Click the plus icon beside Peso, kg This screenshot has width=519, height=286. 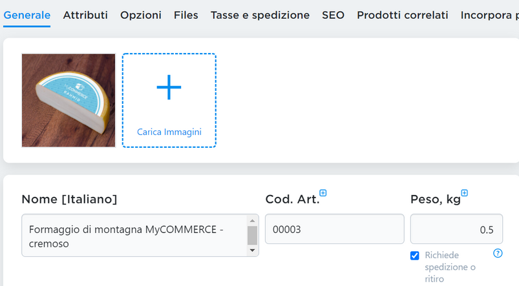[x=465, y=193]
